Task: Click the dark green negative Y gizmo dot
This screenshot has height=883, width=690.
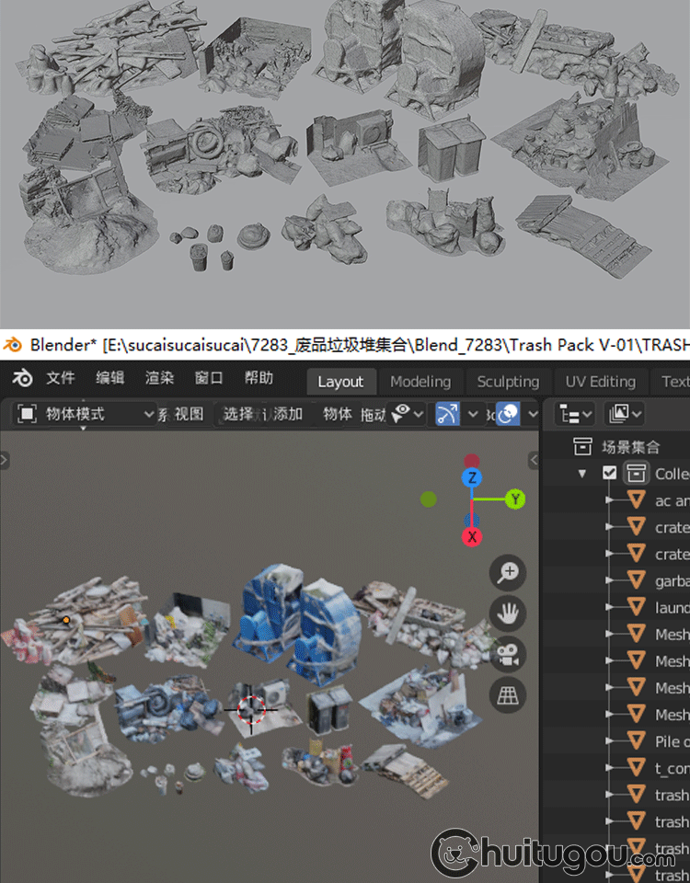Action: (x=429, y=499)
